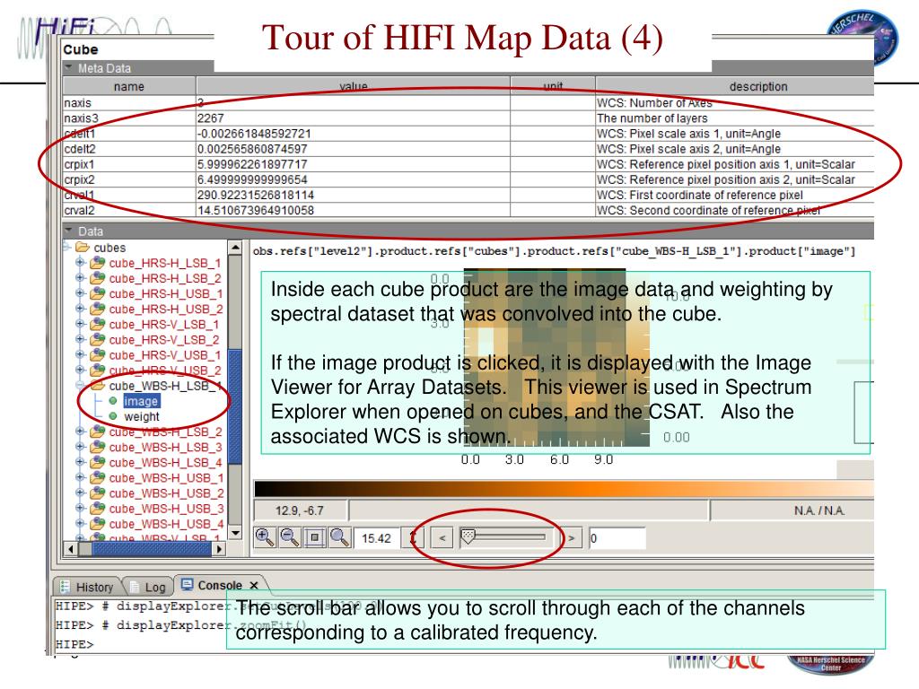Click the channel slider thumb

(468, 536)
